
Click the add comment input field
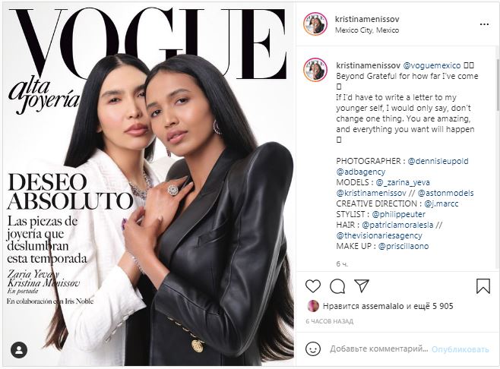pos(379,349)
